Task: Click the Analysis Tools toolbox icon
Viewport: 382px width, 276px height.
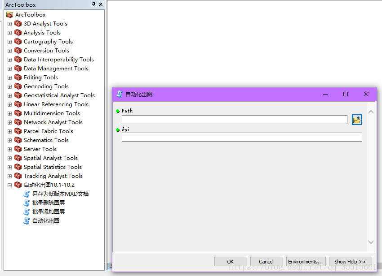Action: 18,33
